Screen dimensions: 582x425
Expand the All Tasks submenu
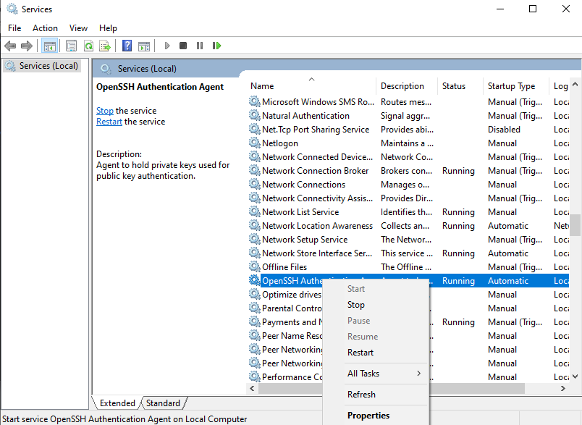click(x=376, y=374)
